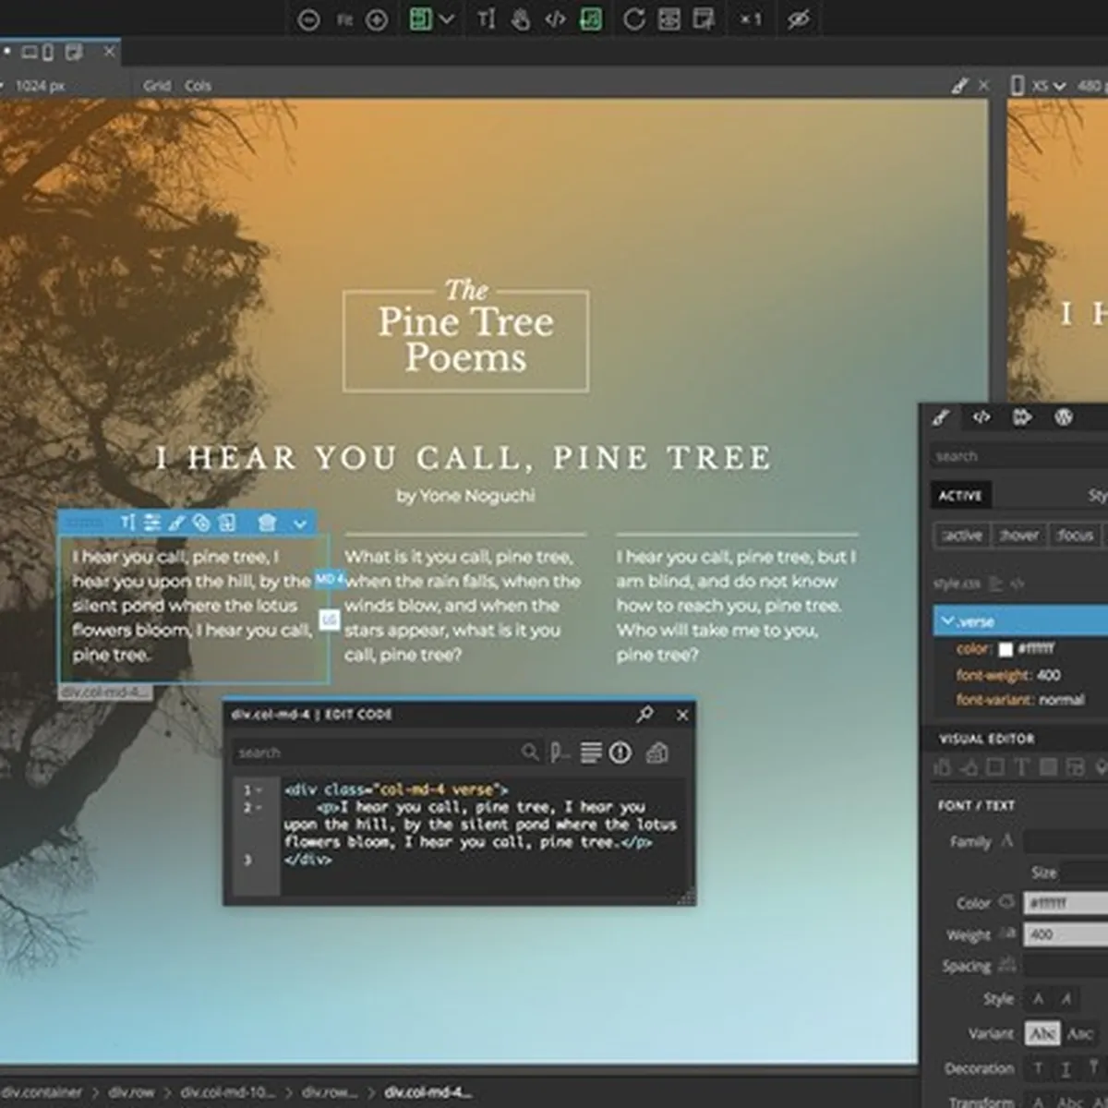The height and width of the screenshot is (1108, 1108).
Task: Click the zoom in plus icon
Action: (377, 19)
